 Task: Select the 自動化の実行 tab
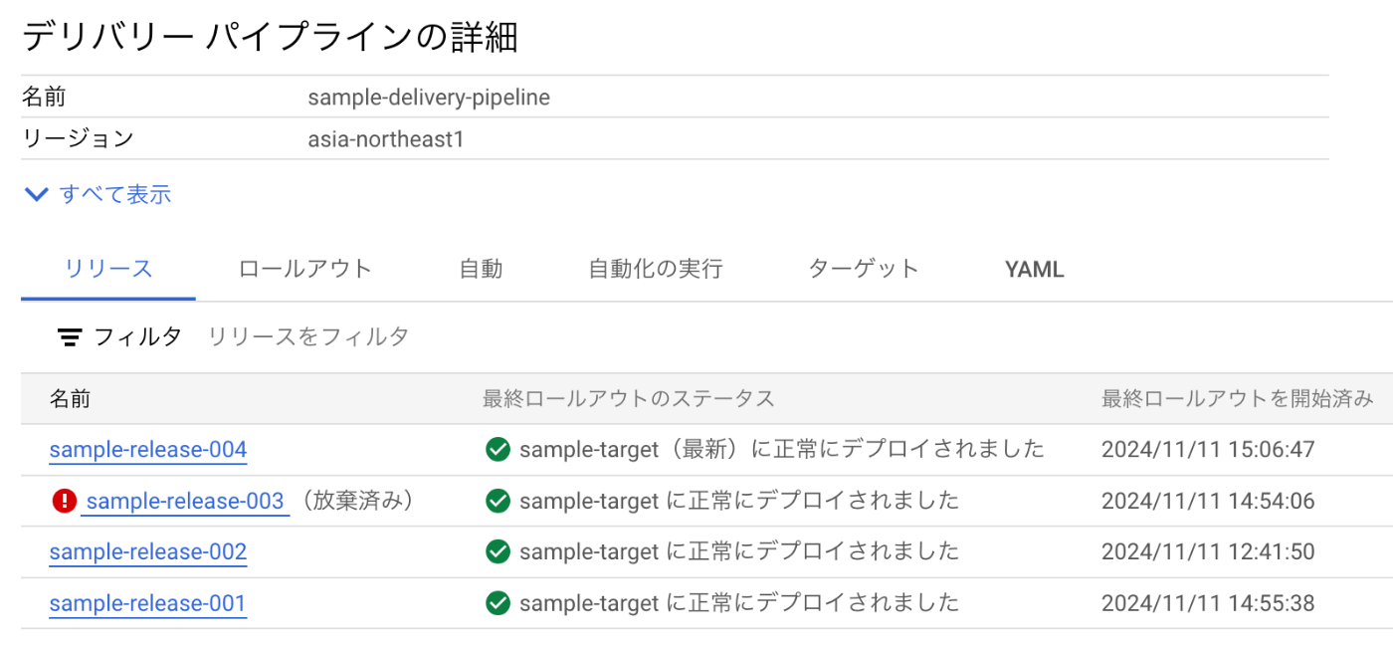point(656,269)
